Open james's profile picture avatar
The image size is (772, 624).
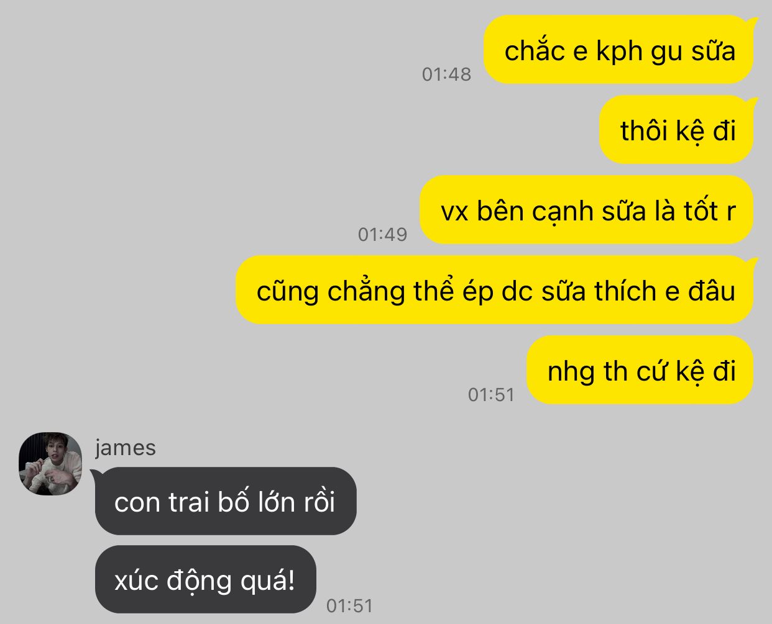tap(50, 464)
